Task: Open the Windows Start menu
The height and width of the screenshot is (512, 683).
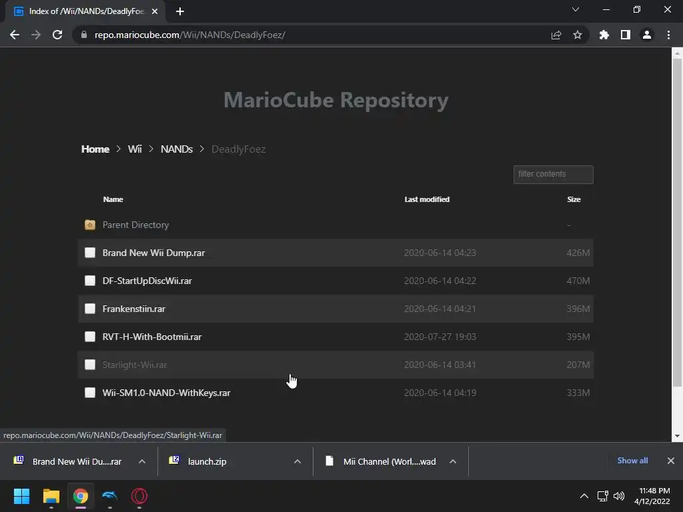Action: pyautogui.click(x=22, y=496)
